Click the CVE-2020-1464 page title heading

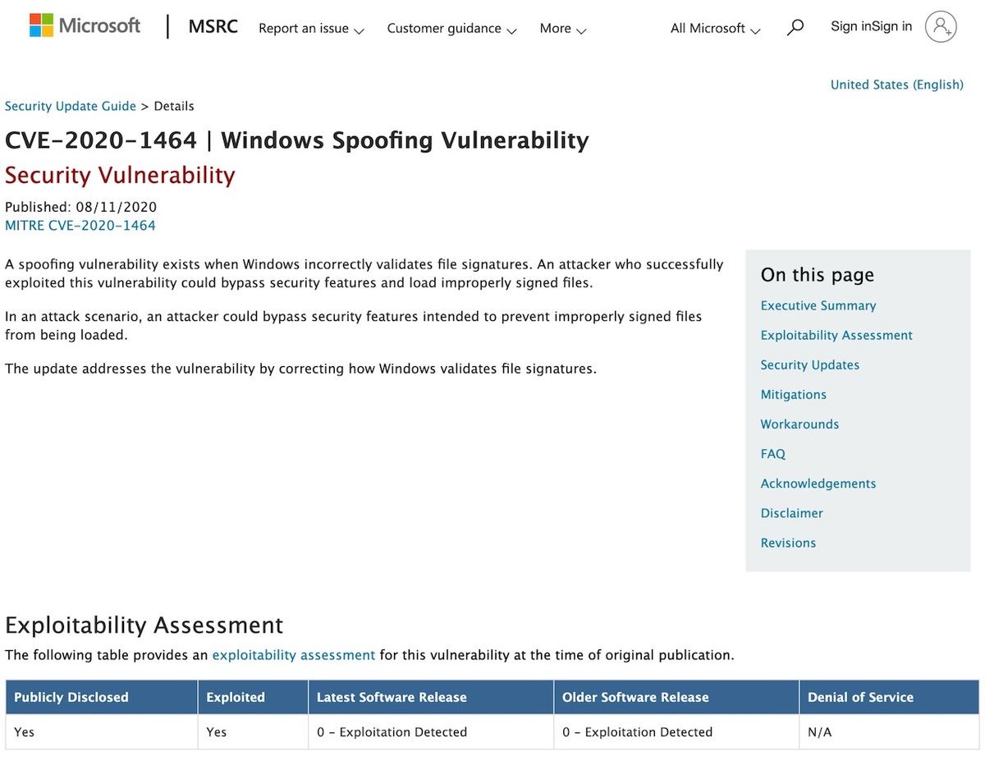[297, 140]
